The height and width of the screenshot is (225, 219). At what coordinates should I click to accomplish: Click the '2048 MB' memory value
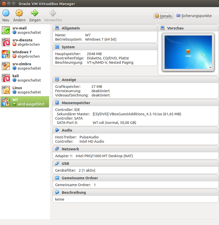tap(94, 54)
